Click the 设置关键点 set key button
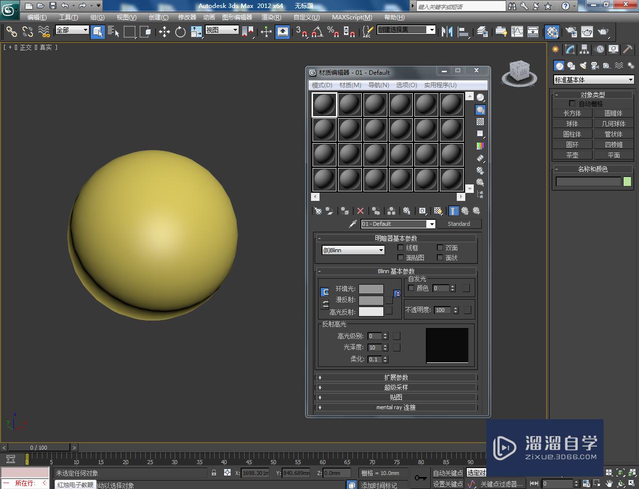Screen dimensions: 639x489 coord(448,484)
